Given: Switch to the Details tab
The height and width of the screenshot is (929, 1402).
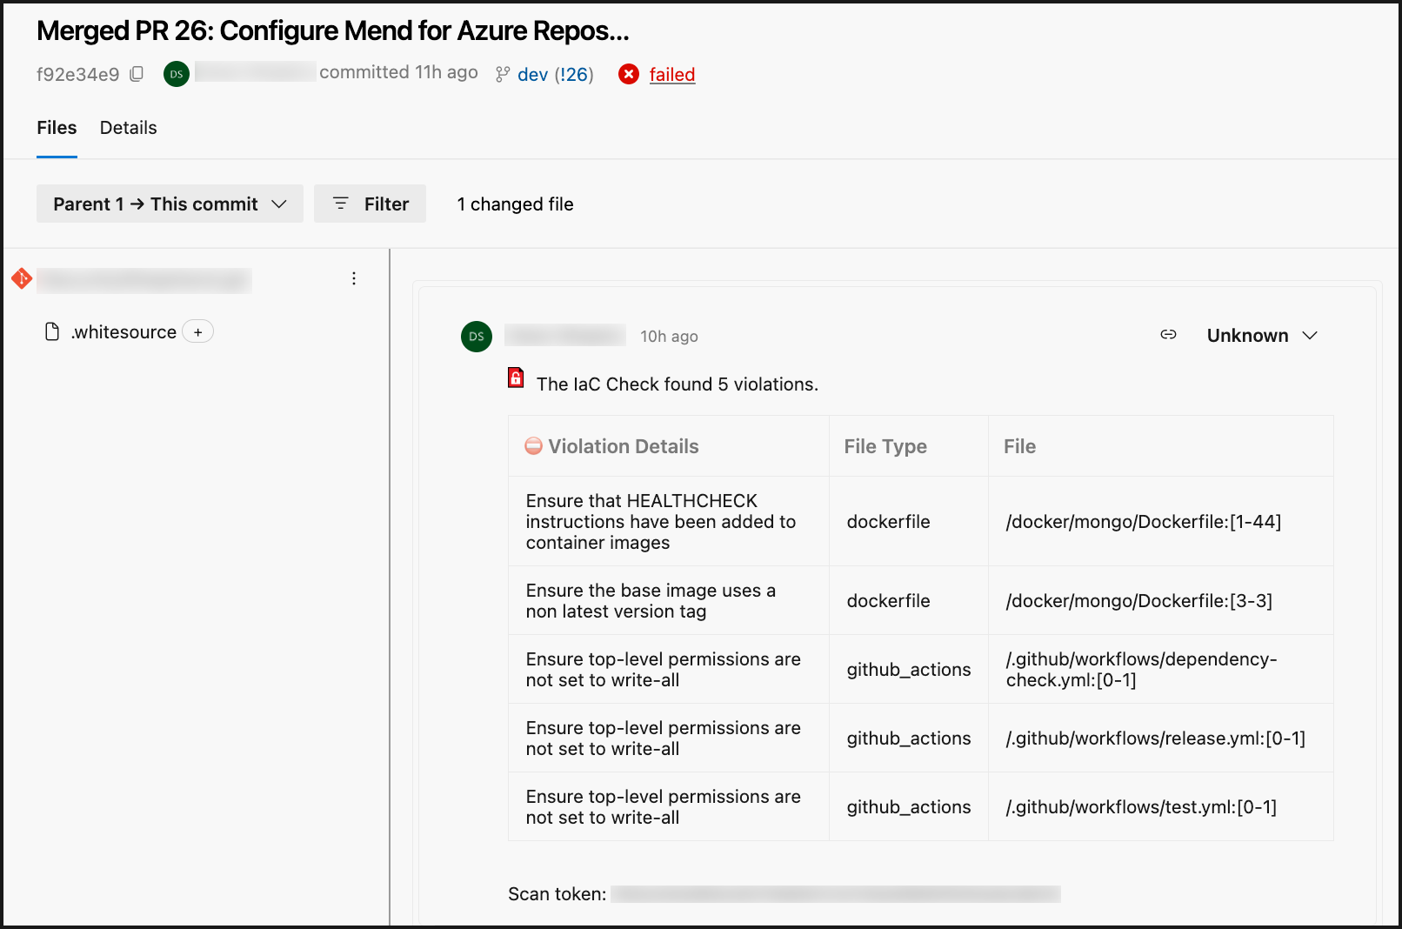Looking at the screenshot, I should point(128,128).
